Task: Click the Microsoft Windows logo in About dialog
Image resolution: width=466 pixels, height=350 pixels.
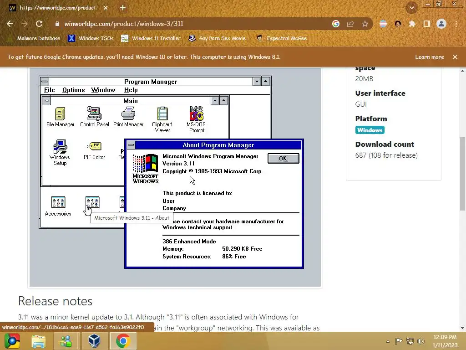Action: point(146,169)
